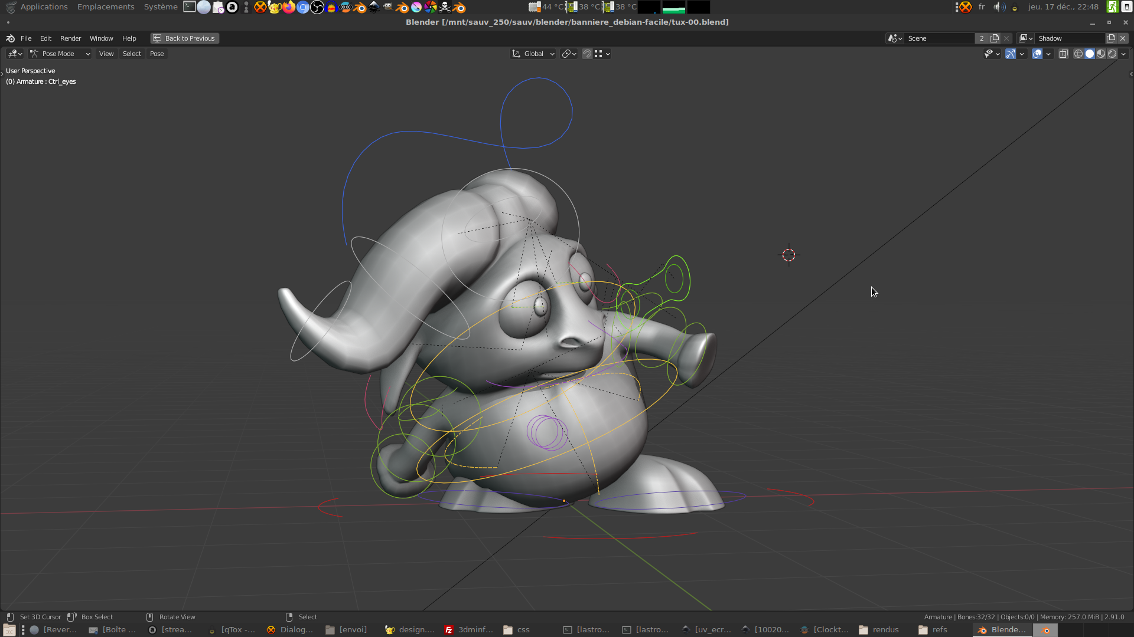This screenshot has height=637, width=1134.
Task: Open view layer browse icon dropdown
Action: [x=1026, y=38]
